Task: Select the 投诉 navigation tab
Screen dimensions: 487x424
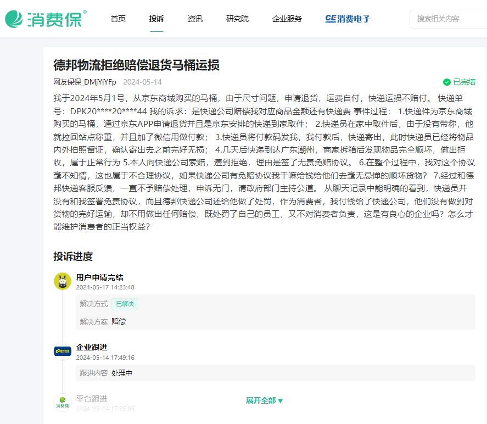Action: pyautogui.click(x=156, y=18)
